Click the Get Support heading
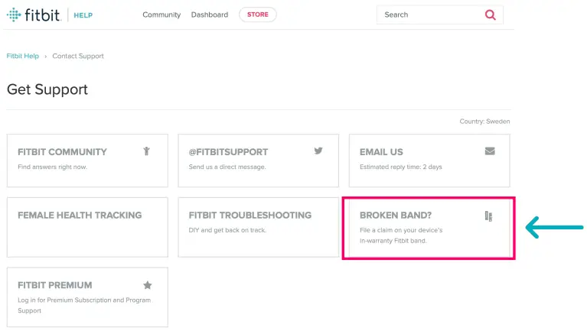Image resolution: width=587 pixels, height=331 pixels. [47, 89]
